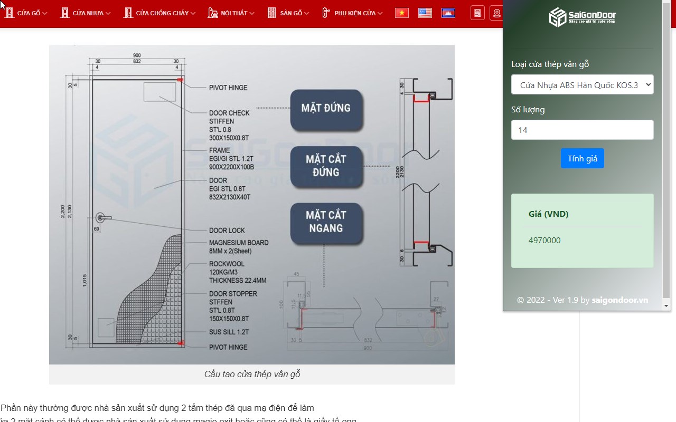Click the door icon beside CỬA NHỰA

tap(65, 13)
